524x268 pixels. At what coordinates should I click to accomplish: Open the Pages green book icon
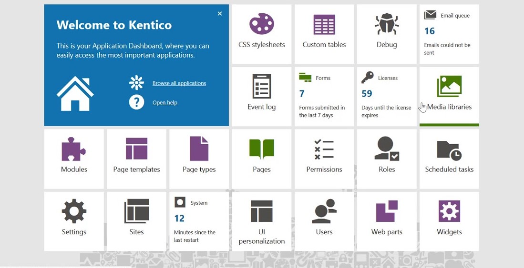click(x=262, y=149)
